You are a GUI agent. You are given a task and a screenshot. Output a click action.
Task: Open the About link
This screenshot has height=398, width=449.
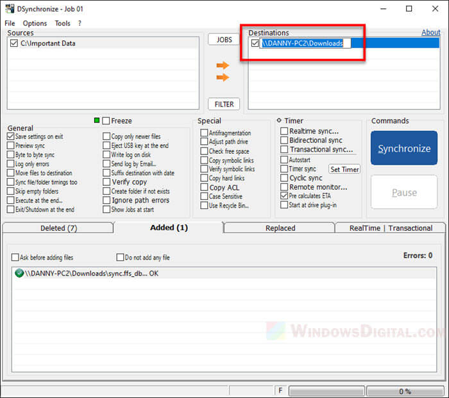pyautogui.click(x=430, y=32)
